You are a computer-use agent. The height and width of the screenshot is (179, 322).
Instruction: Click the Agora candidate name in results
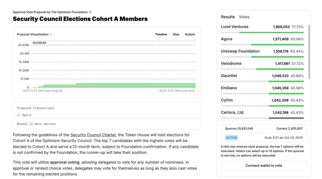[x=226, y=39]
